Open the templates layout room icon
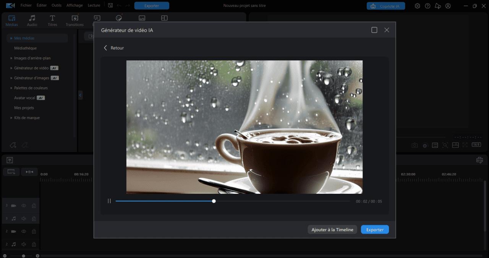489x258 pixels. click(164, 18)
